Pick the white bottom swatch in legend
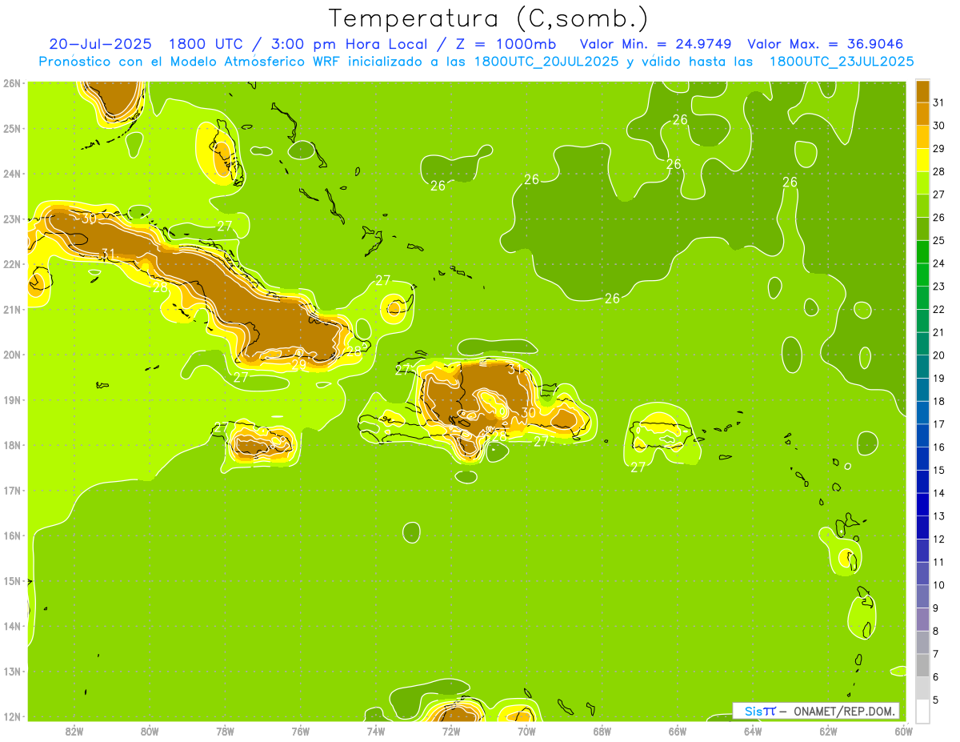The width and height of the screenshot is (960, 742). click(x=922, y=711)
